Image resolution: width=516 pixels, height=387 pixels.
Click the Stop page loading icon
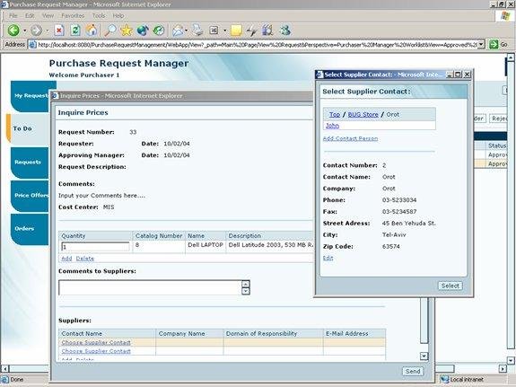pyautogui.click(x=59, y=31)
